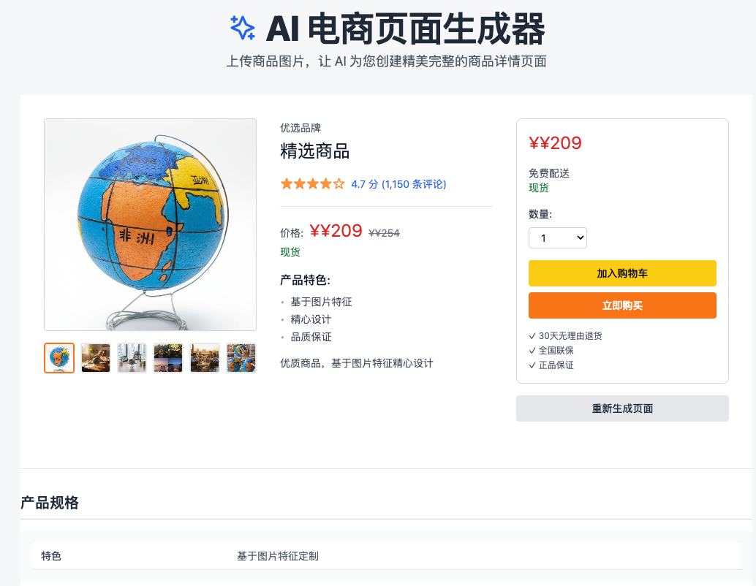The width and height of the screenshot is (756, 586).
Task: Click the 立即购买 button
Action: click(x=622, y=305)
